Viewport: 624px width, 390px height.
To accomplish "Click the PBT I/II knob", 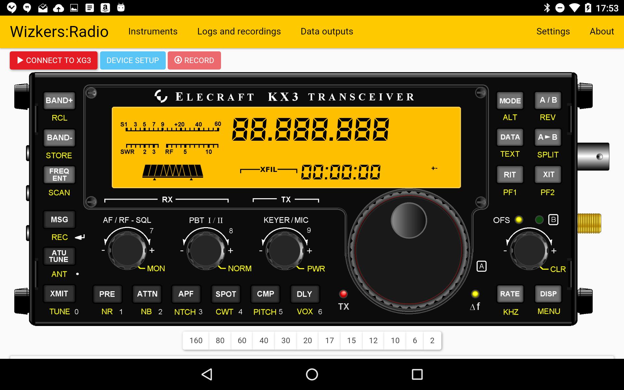I will [206, 251].
